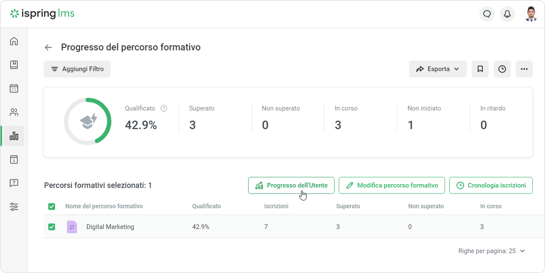Open the settings sliders item in sidebar
545x273 pixels.
(14, 207)
